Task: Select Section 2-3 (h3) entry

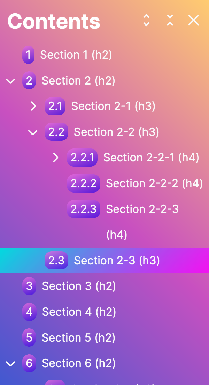Action: pos(117,261)
